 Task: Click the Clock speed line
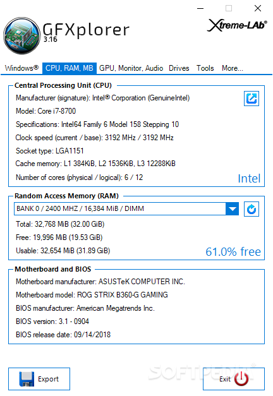[x=94, y=138]
